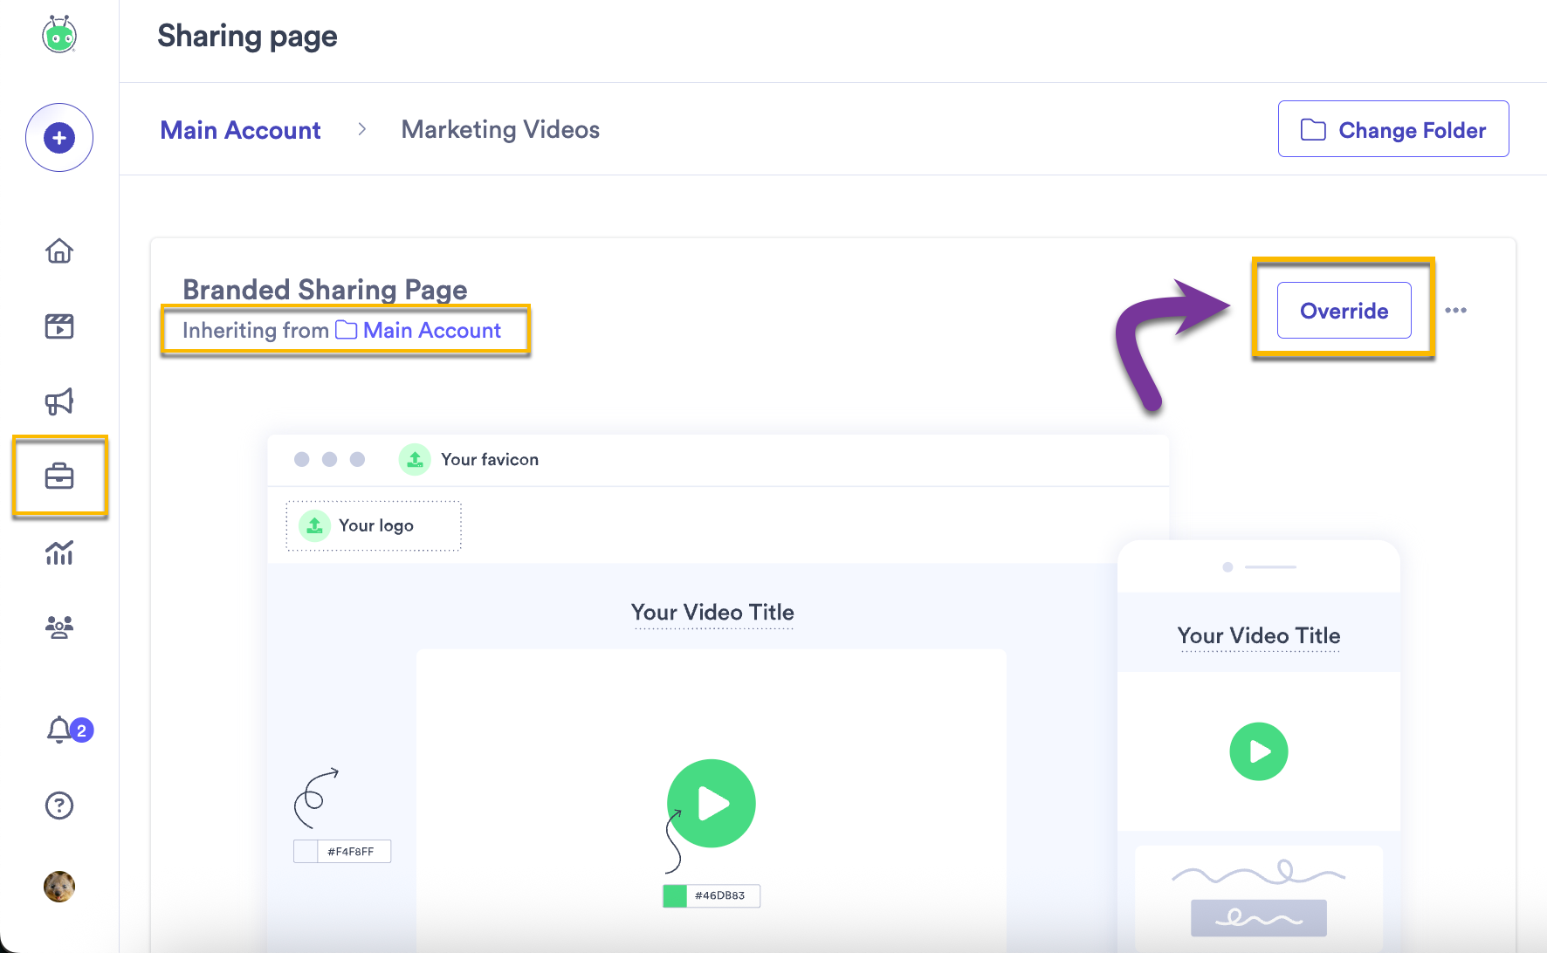Open the Home icon in sidebar
1547x953 pixels.
pyautogui.click(x=58, y=251)
